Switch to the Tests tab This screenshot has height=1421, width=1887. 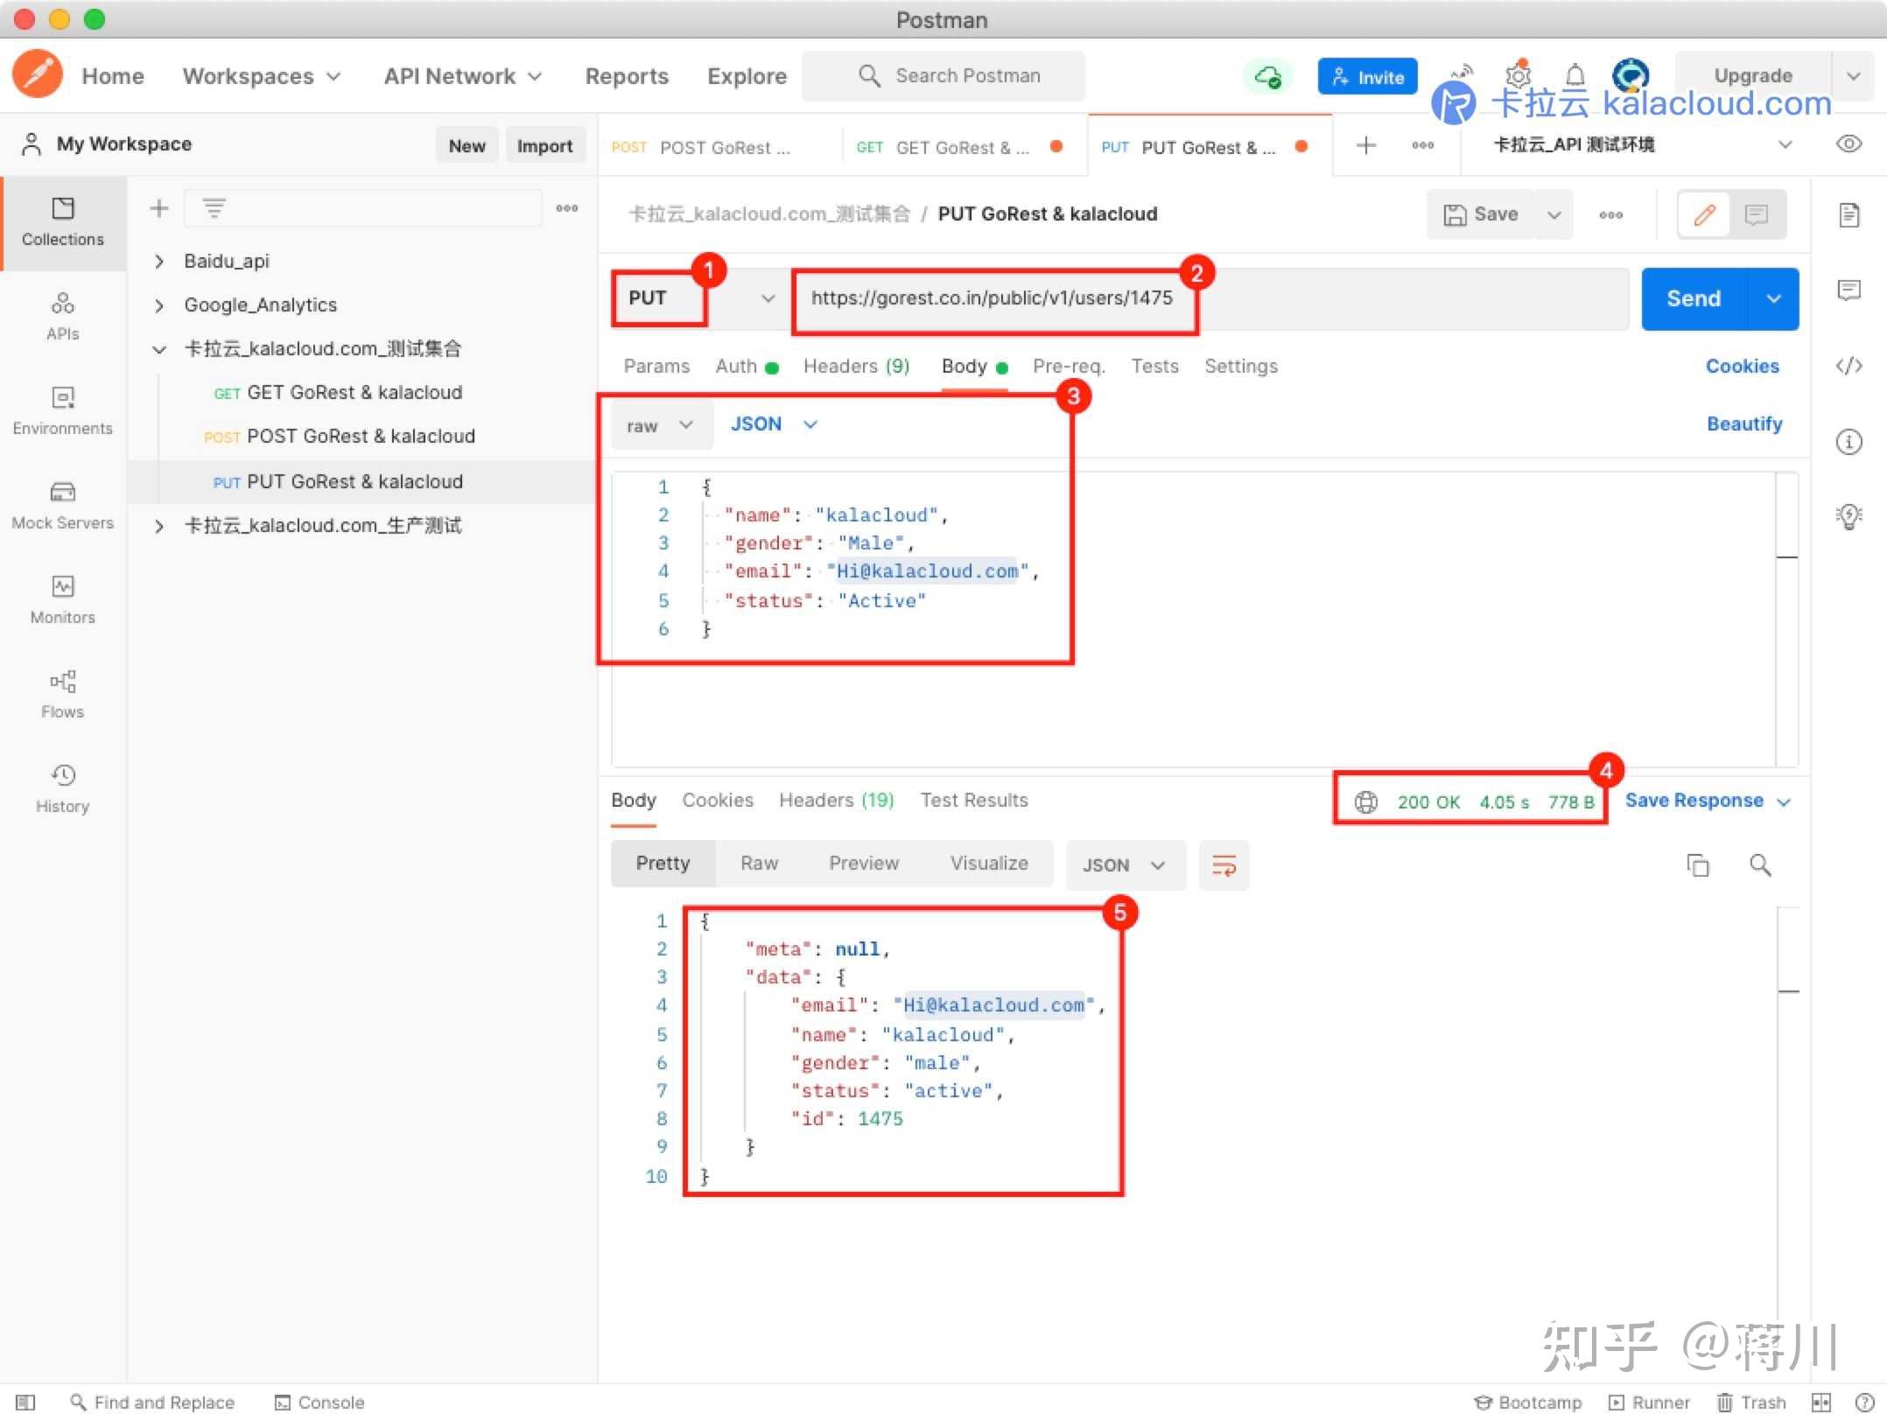1154,366
